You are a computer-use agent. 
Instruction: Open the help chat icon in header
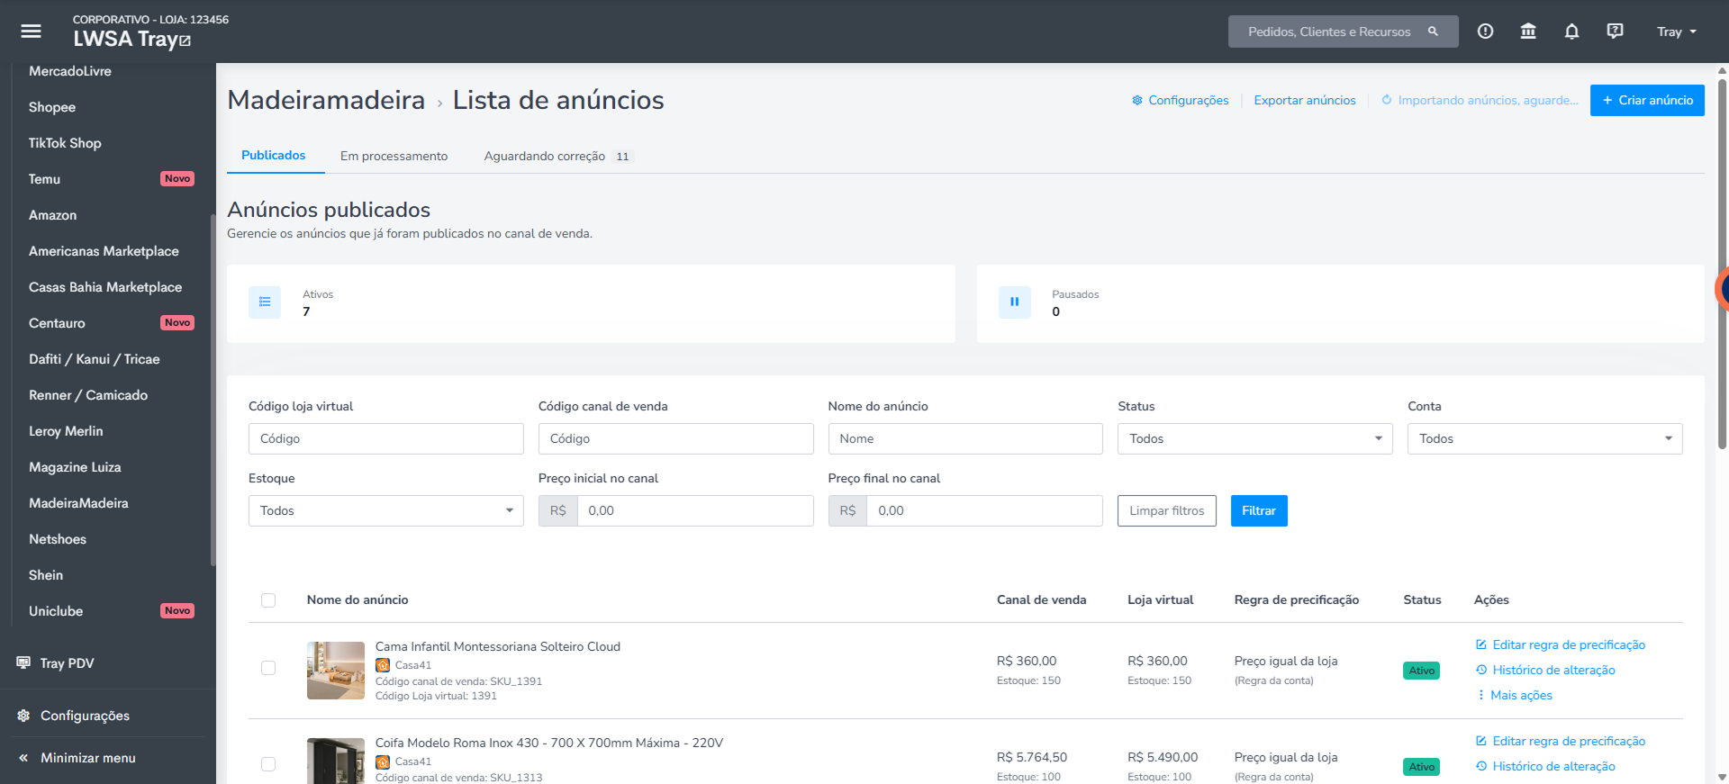point(1615,32)
